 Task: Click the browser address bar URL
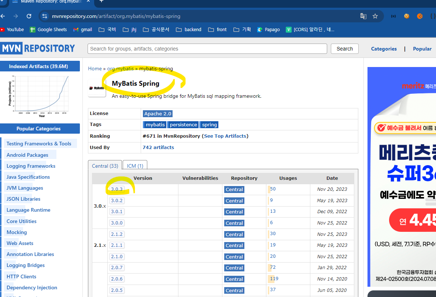116,16
